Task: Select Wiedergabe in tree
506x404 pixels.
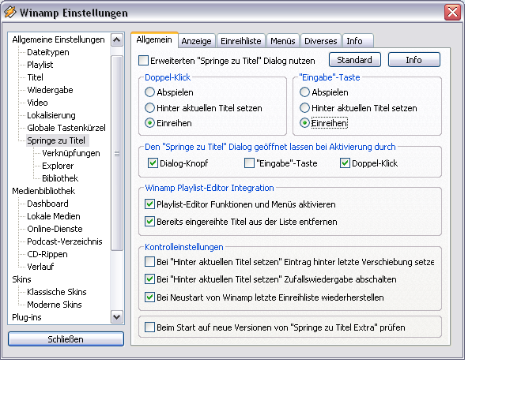Action: pos(50,90)
